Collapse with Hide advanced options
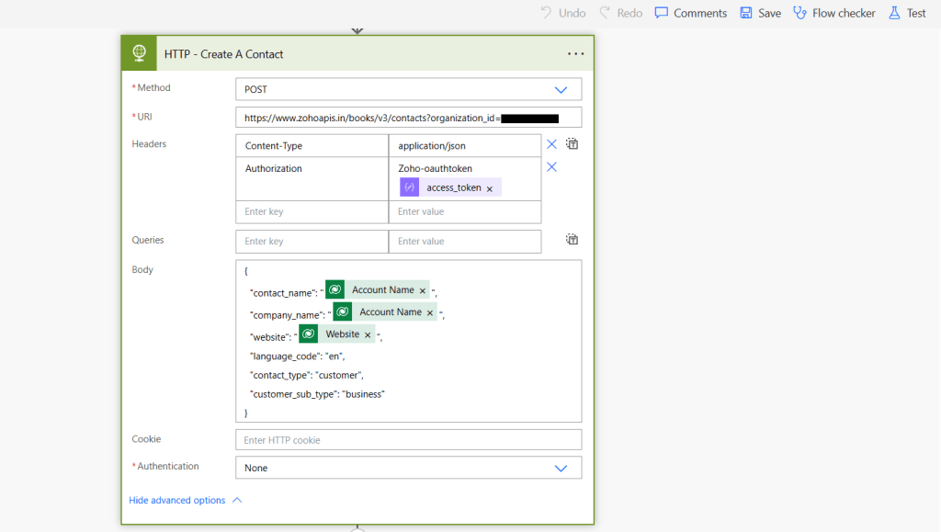Screen dimensions: 941x532 point(185,501)
